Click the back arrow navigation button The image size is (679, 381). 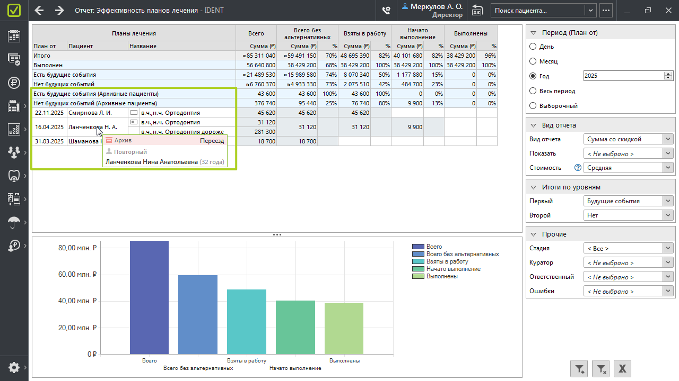tap(39, 10)
